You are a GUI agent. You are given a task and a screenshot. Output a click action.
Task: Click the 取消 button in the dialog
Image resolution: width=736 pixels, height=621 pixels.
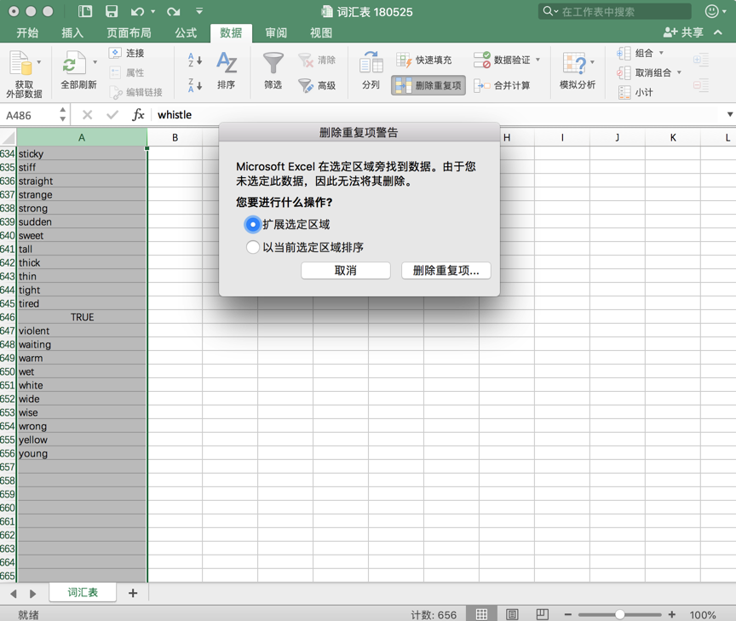[x=346, y=270]
